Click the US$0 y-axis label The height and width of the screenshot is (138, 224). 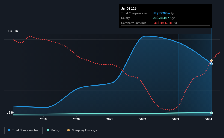10,112
